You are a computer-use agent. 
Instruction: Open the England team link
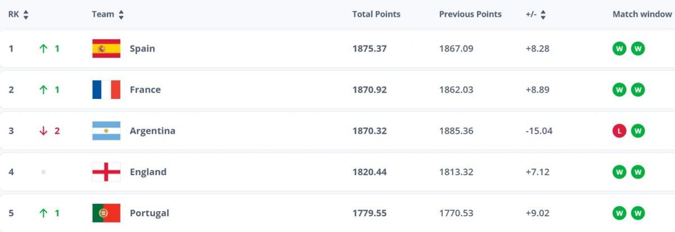[x=148, y=172]
